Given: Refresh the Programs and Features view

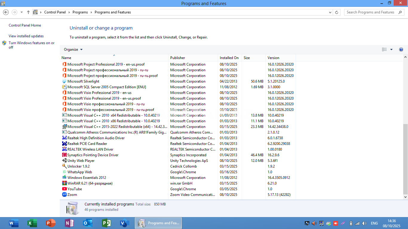Looking at the screenshot, I should pos(337,12).
